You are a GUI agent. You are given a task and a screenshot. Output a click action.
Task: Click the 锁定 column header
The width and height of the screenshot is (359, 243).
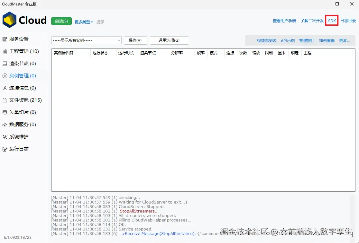(x=294, y=53)
